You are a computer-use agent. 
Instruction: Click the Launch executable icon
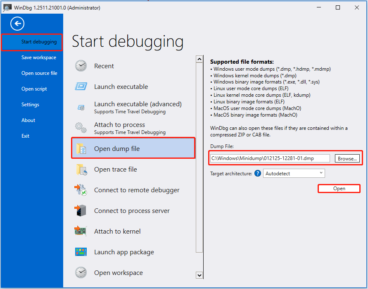[x=81, y=86]
